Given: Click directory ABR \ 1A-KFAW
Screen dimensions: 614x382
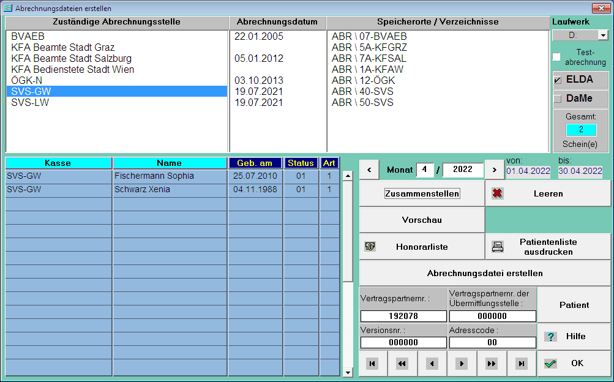Looking at the screenshot, I should [x=367, y=69].
